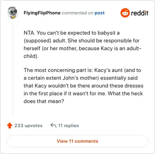Open the 11 replies label
The width and height of the screenshot is (155, 154).
68,126
